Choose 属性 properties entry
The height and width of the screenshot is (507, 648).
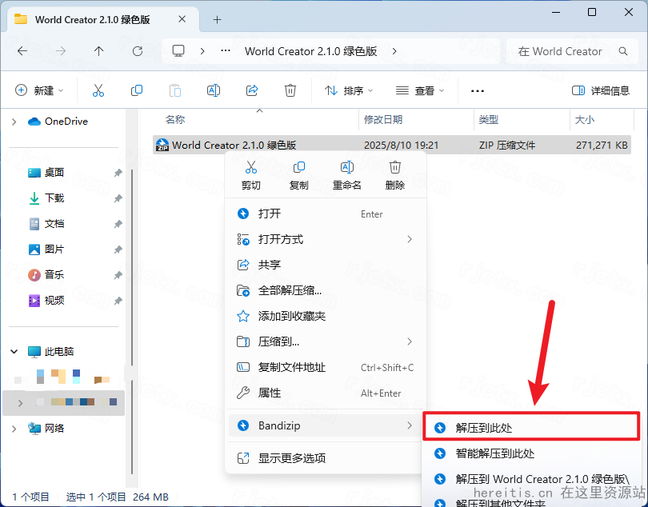[326, 393]
